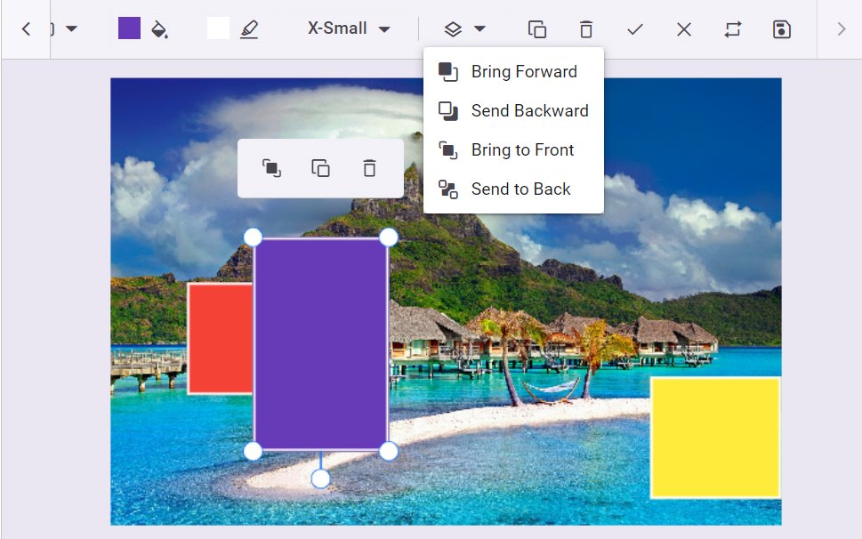Viewport: 862px width, 539px height.
Task: Delete the rectangle via the floating trash icon
Action: point(369,167)
